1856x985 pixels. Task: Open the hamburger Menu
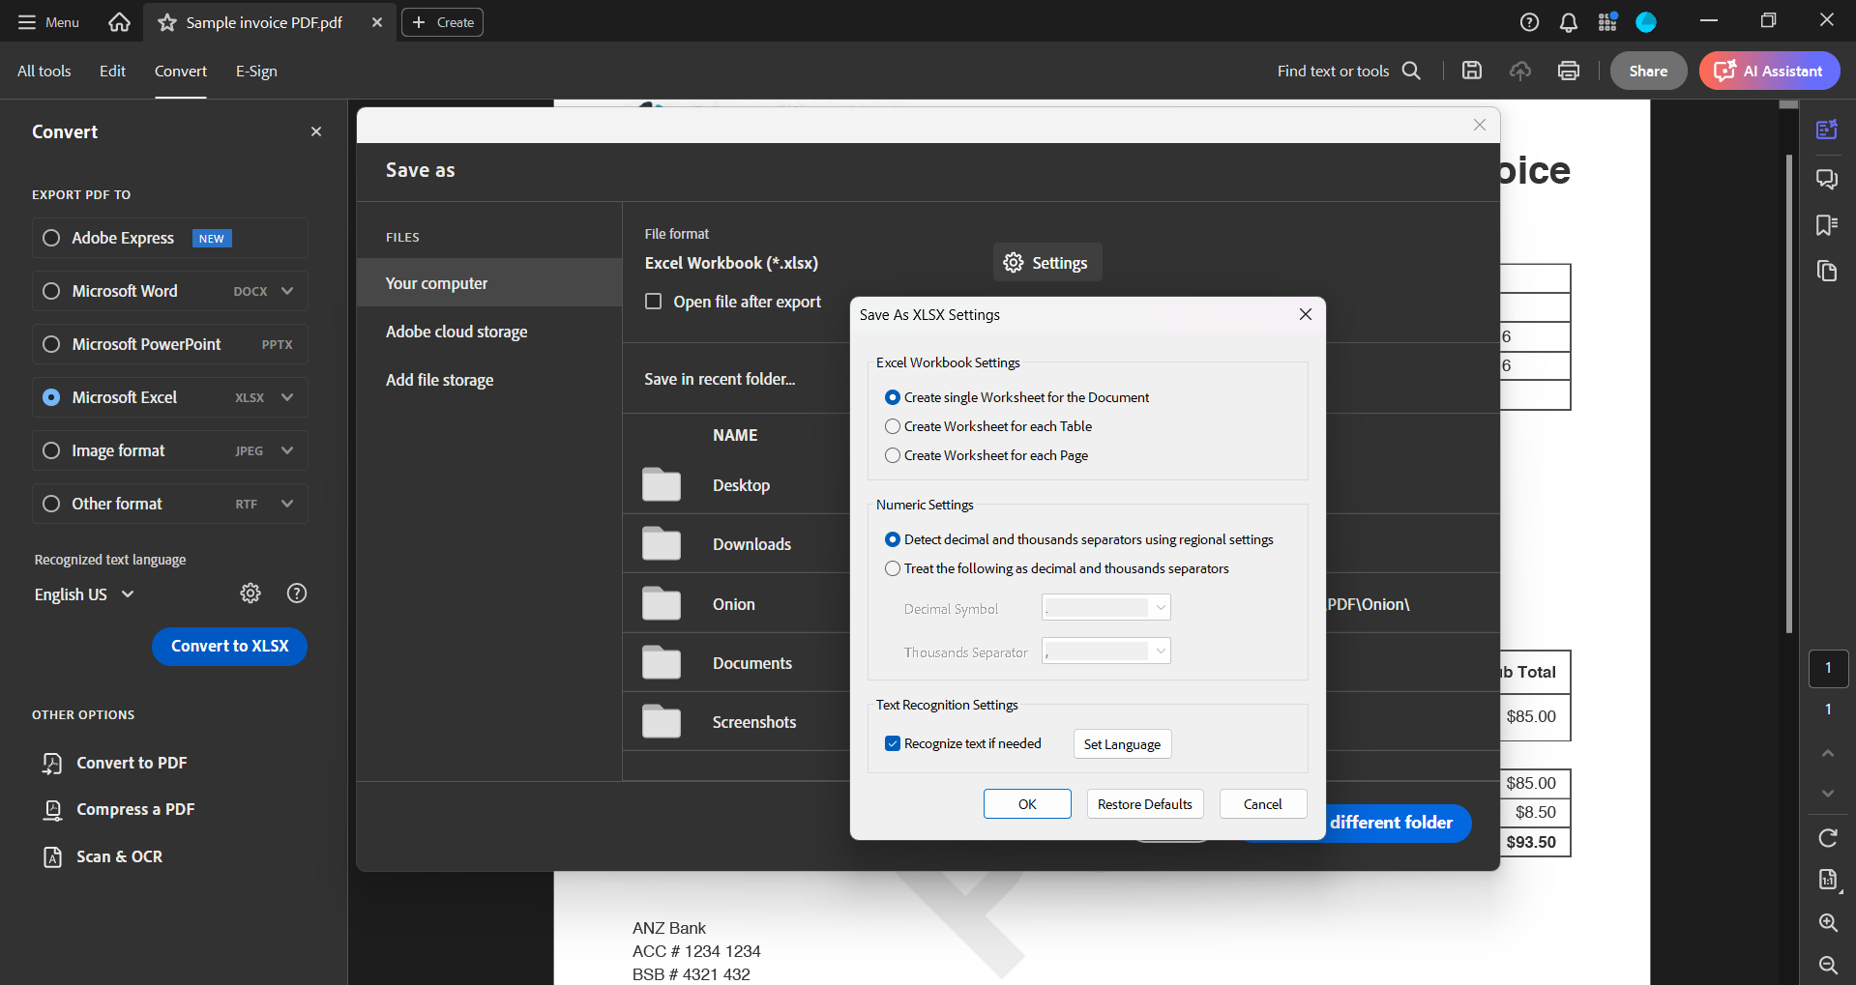point(27,21)
